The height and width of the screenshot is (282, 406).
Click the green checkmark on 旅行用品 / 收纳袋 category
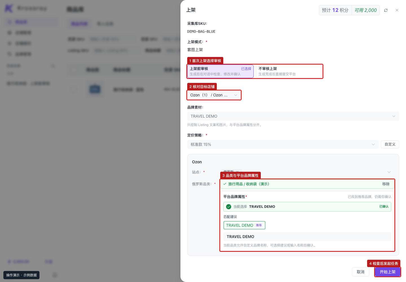[225, 184]
